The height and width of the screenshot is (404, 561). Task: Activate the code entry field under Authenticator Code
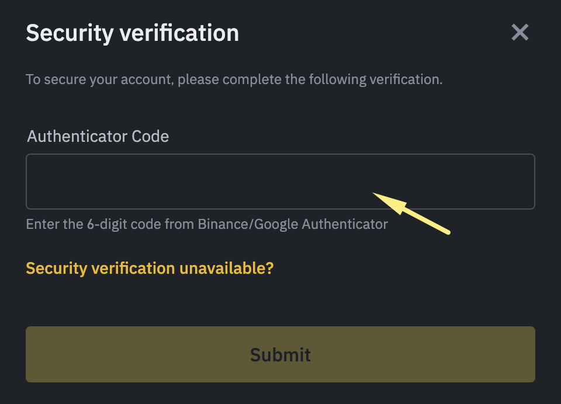coord(280,182)
